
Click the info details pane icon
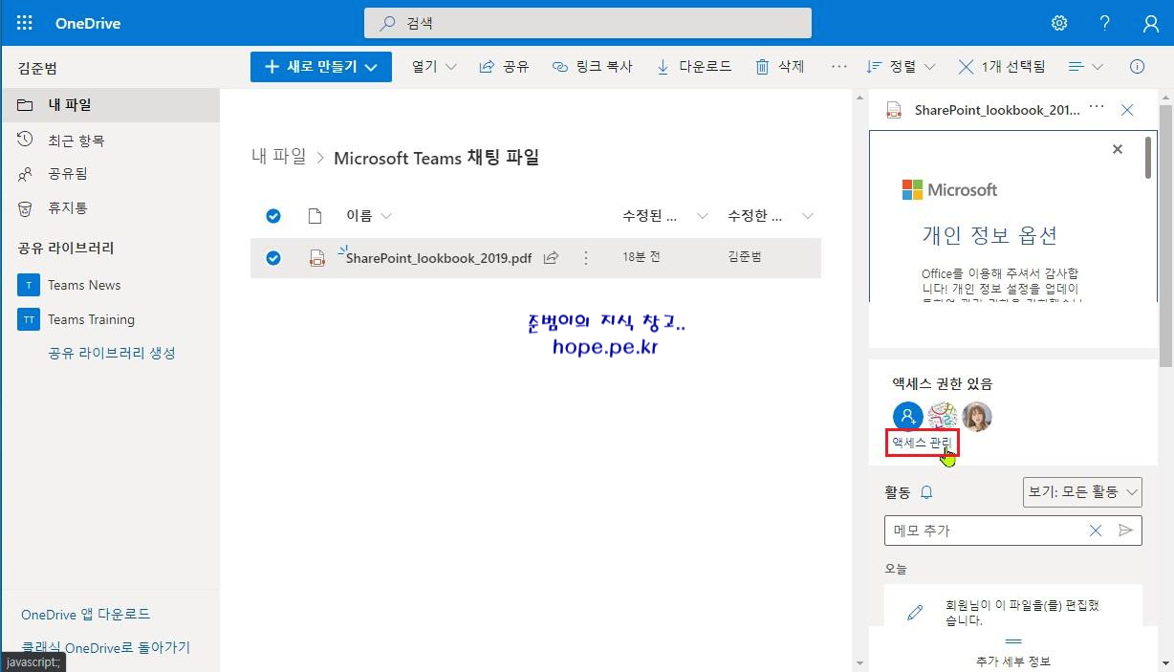pos(1138,67)
